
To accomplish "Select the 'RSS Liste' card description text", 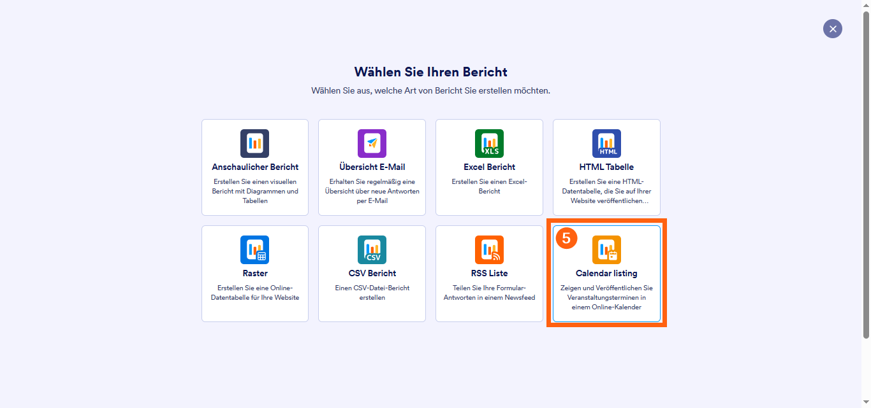I will coord(489,293).
